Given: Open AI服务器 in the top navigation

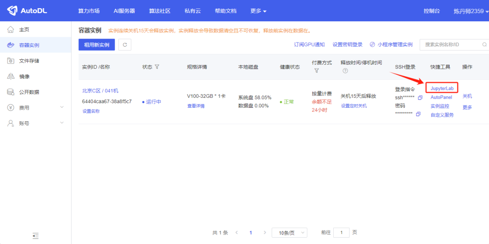Looking at the screenshot, I should pos(124,11).
